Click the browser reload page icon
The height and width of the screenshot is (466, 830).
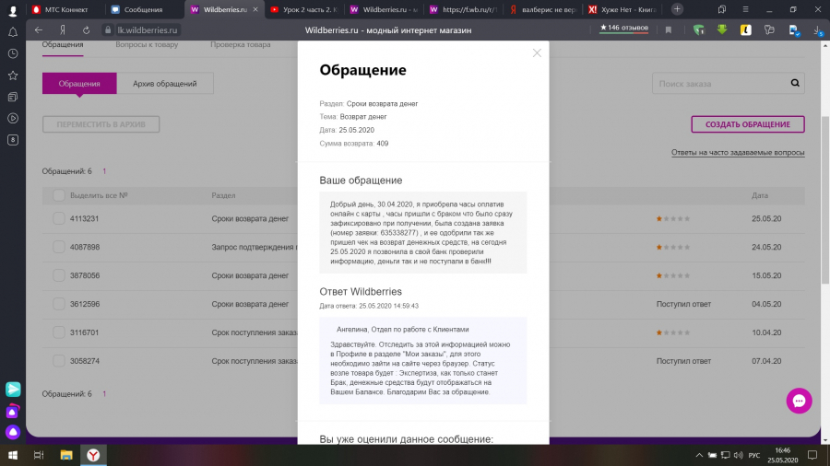click(86, 29)
